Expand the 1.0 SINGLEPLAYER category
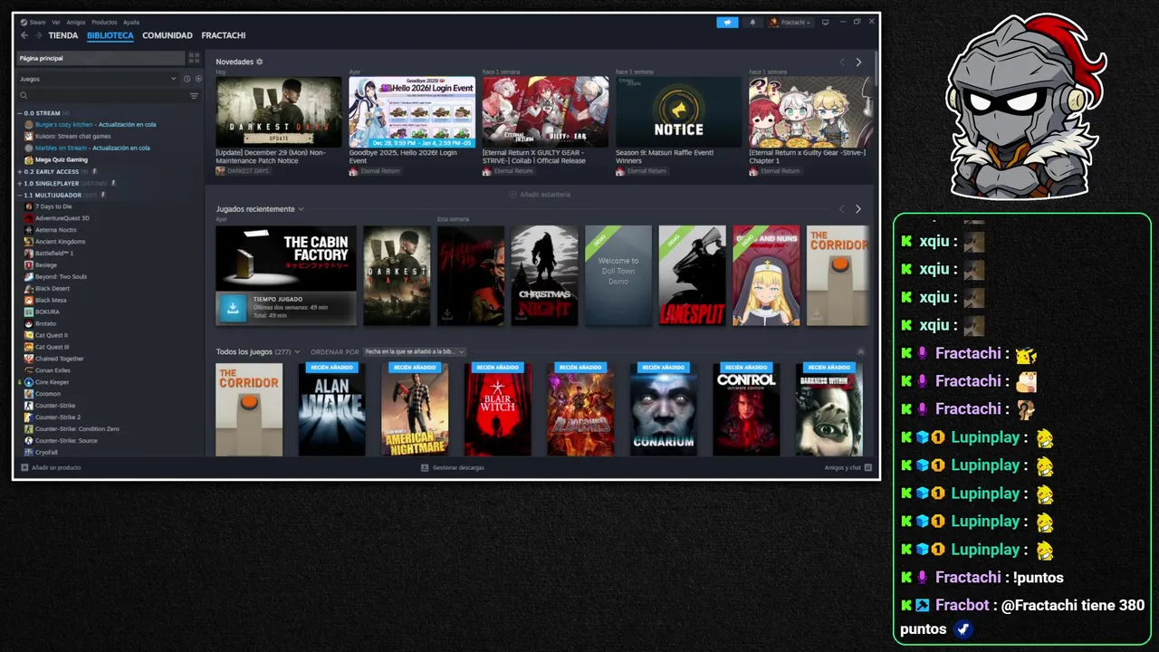1159x652 pixels. coord(20,183)
